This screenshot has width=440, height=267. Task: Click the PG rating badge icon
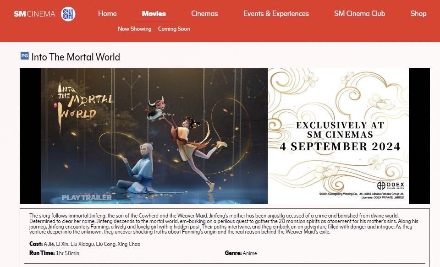click(25, 55)
